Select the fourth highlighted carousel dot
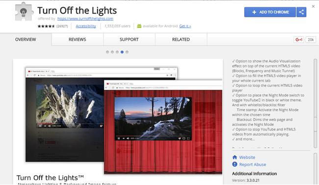The width and height of the screenshot is (319, 185). tap(122, 52)
